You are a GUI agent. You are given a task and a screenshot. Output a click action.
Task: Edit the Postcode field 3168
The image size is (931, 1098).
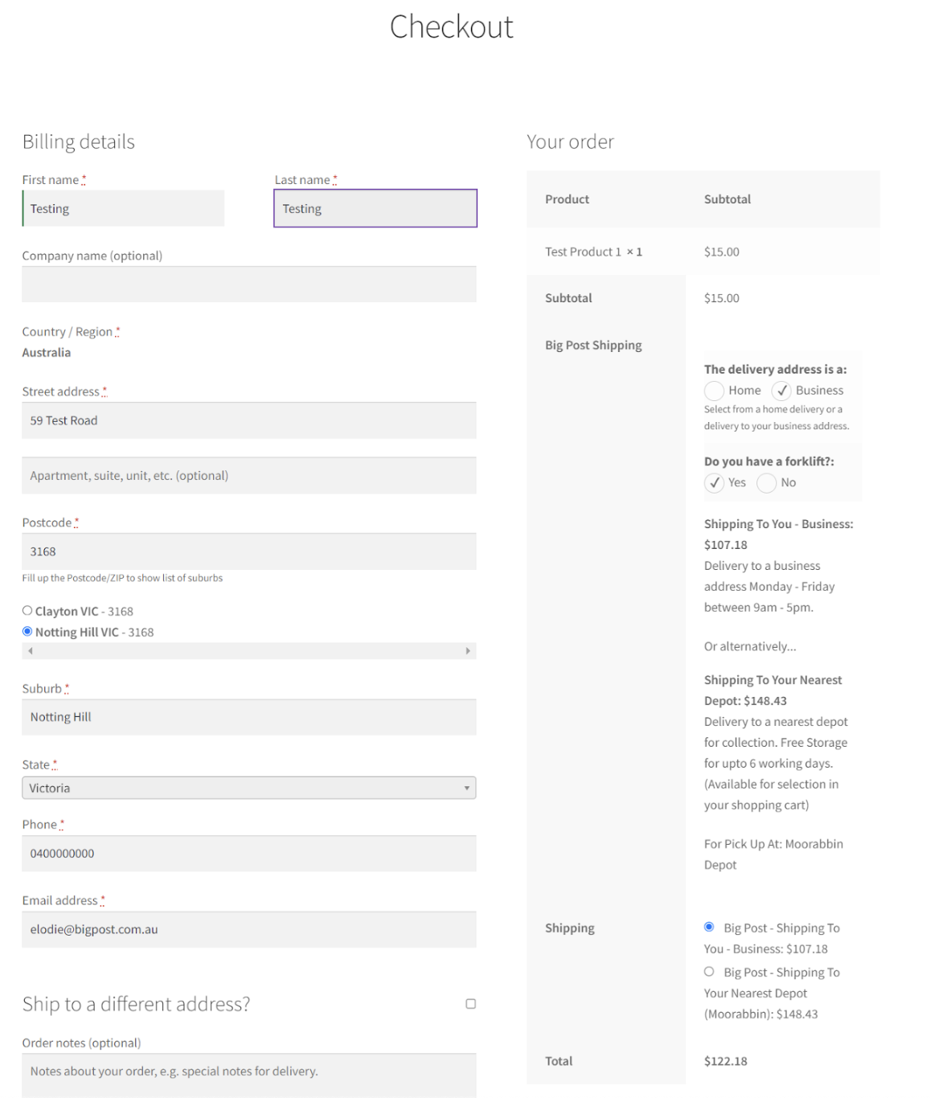[249, 551]
